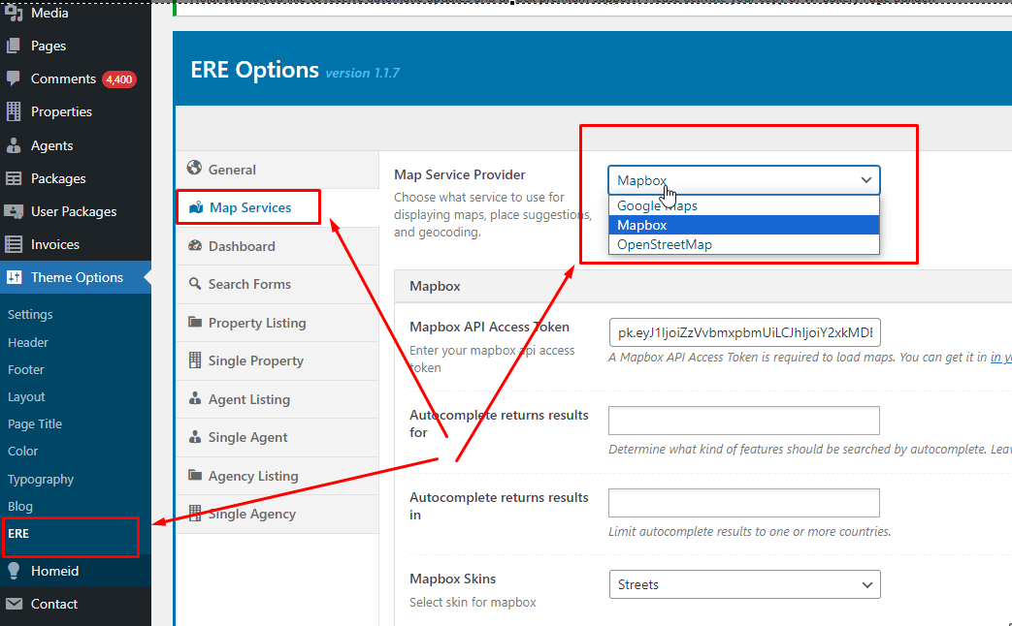The image size is (1012, 626).
Task: Switch to the General options tab
Action: [277, 170]
